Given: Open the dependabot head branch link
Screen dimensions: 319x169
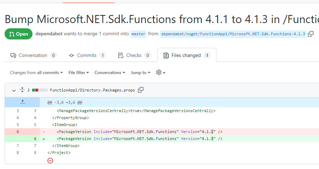Looking at the screenshot, I should (x=233, y=34).
